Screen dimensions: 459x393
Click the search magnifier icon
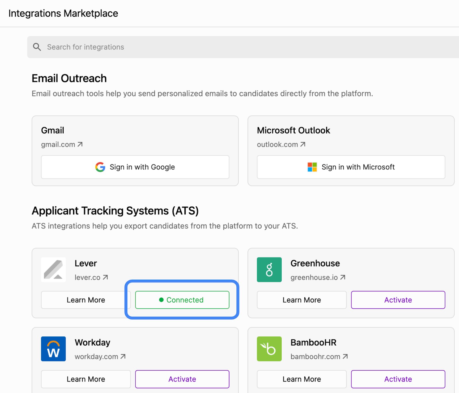click(37, 47)
